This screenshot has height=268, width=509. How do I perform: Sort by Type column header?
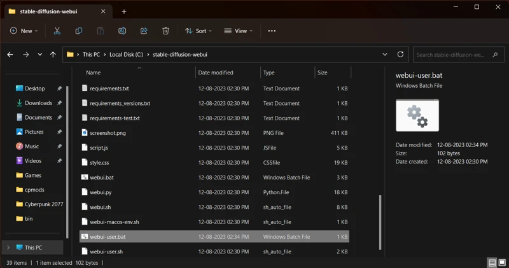(x=268, y=73)
